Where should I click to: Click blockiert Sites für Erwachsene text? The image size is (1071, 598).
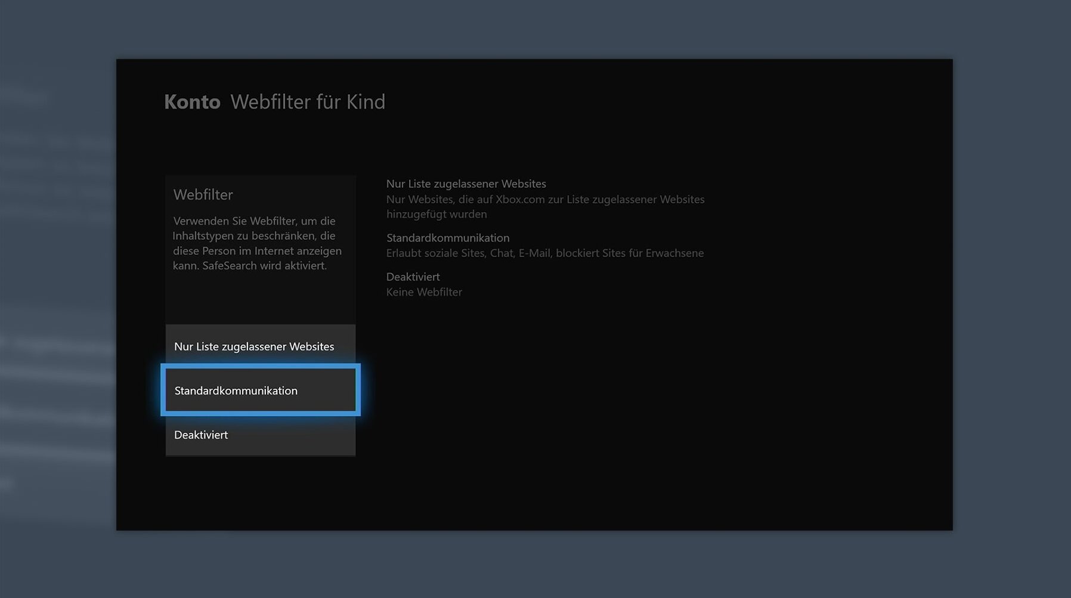coord(629,253)
